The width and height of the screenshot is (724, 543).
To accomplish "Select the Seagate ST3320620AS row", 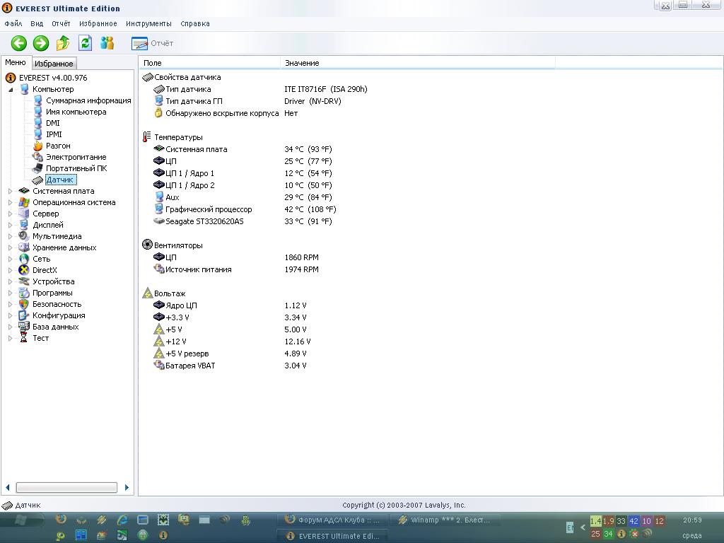I will (243, 221).
